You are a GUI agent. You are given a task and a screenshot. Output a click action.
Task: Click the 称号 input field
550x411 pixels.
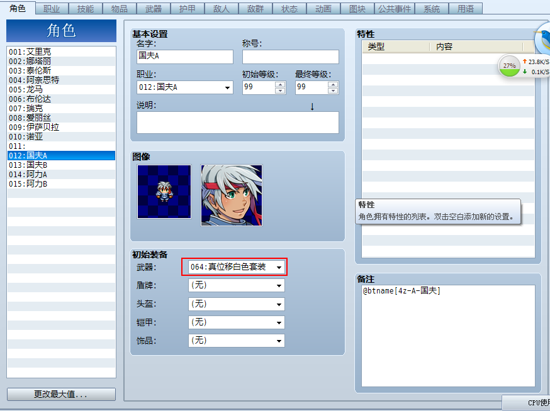click(291, 57)
